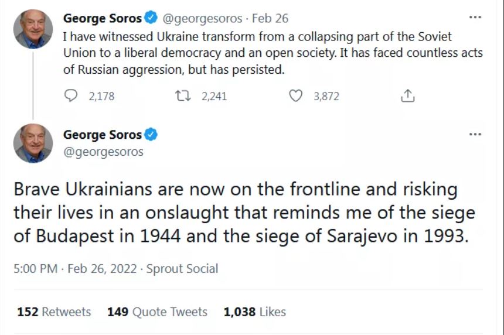
Task: Open more options on first tweet
Action: (475, 18)
